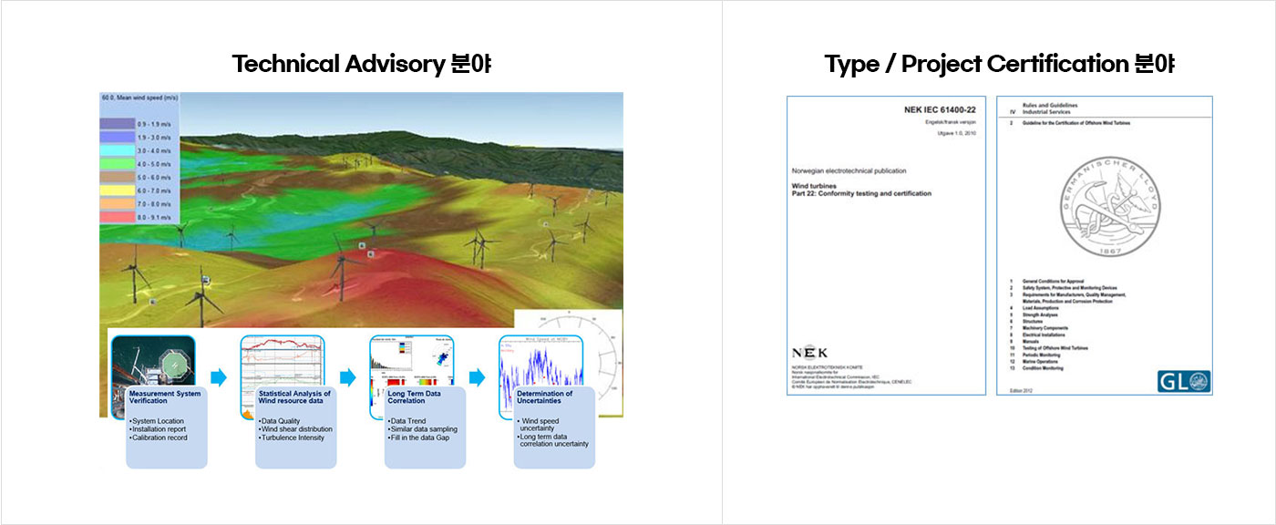Image resolution: width=1276 pixels, height=525 pixels.
Task: Click the blue arrow after Measurement System Verification
Action: tap(218, 377)
